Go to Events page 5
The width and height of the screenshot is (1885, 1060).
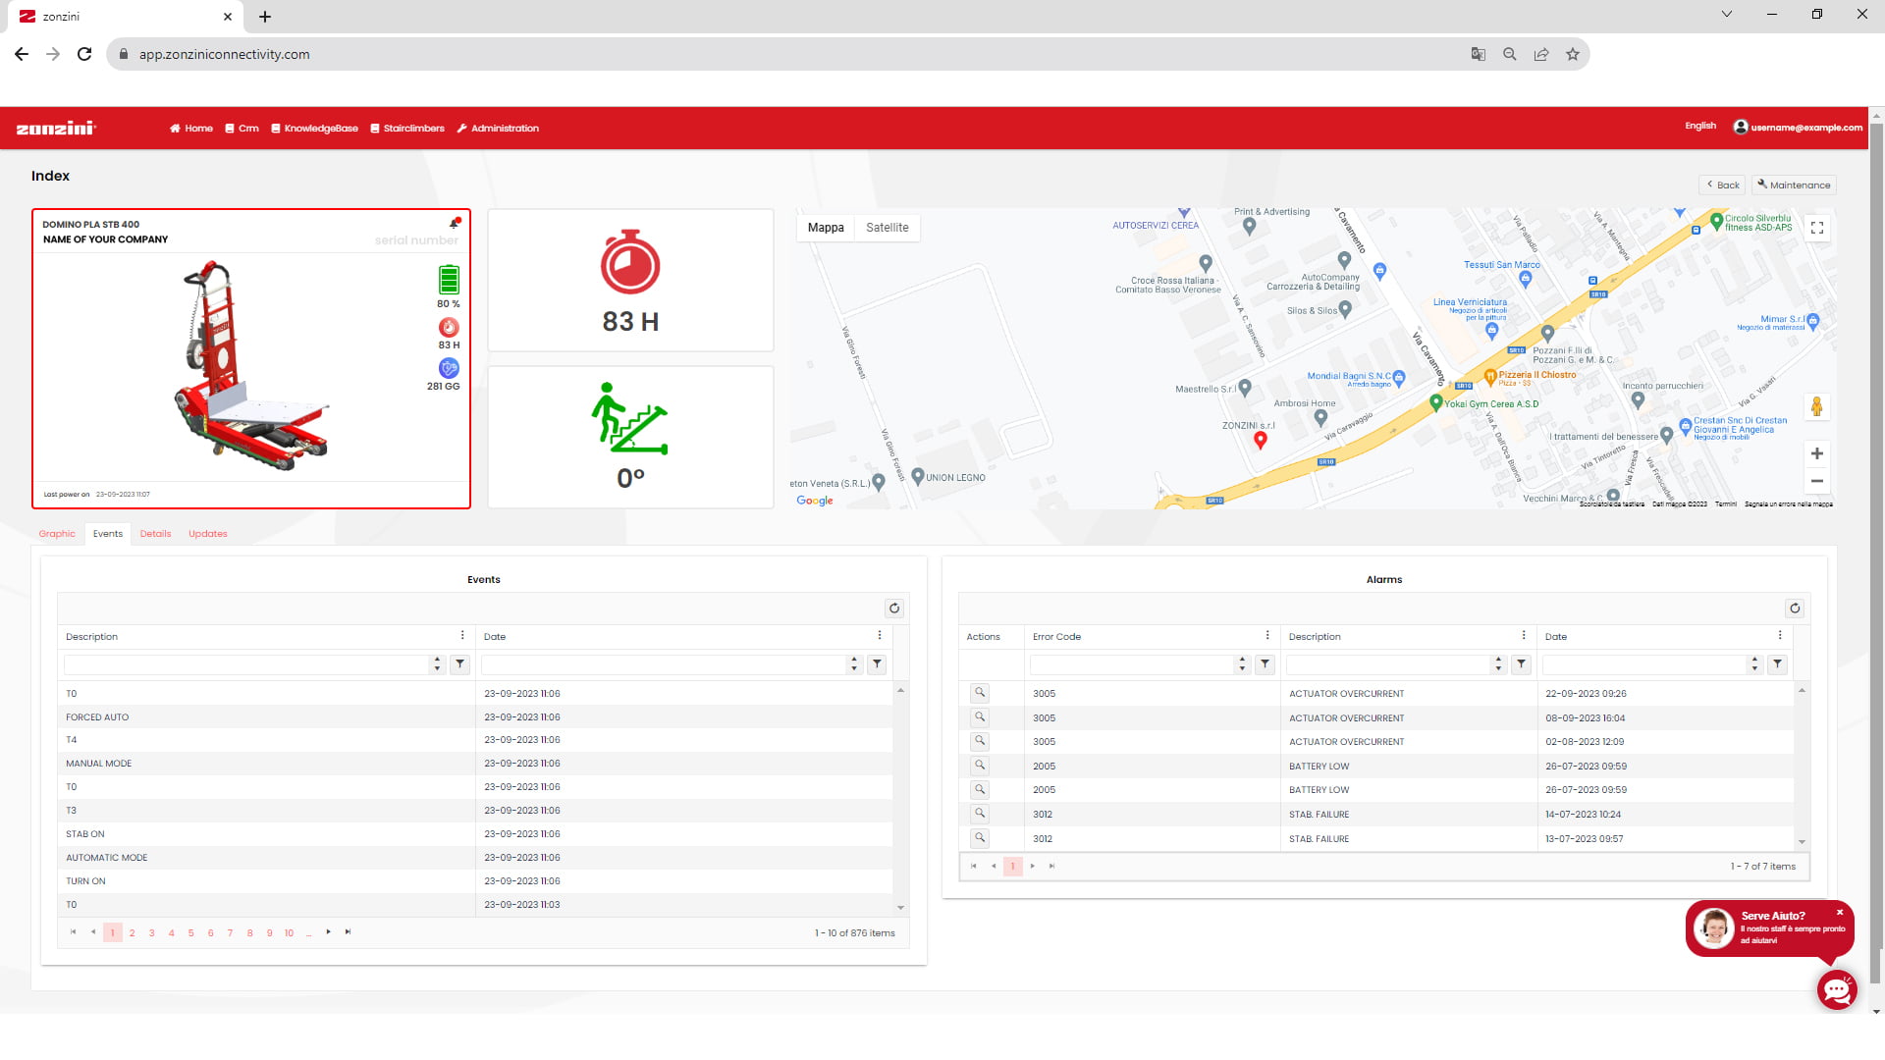pyautogui.click(x=190, y=933)
